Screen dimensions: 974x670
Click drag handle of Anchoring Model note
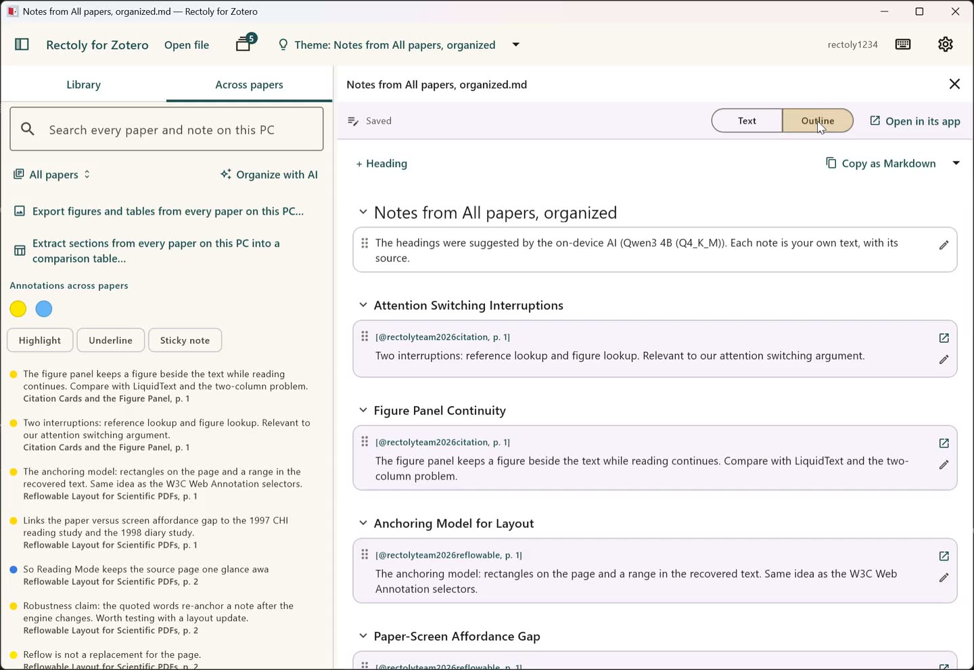point(365,554)
